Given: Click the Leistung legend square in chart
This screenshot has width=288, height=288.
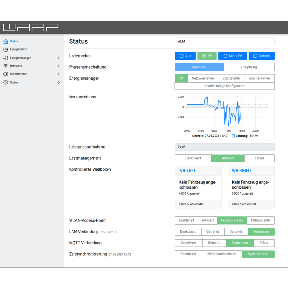Looking at the screenshot, I should 233,136.
